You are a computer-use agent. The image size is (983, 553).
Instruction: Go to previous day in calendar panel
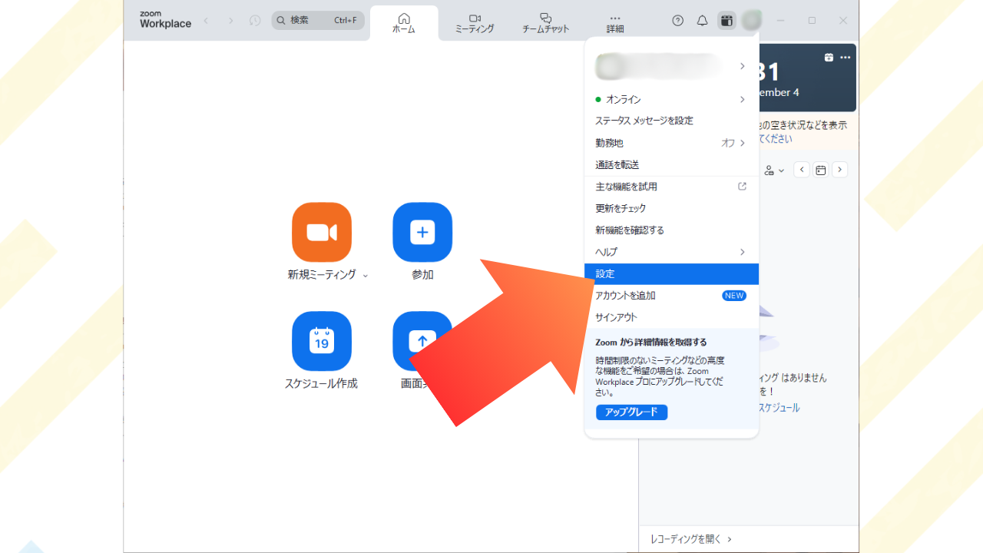802,170
